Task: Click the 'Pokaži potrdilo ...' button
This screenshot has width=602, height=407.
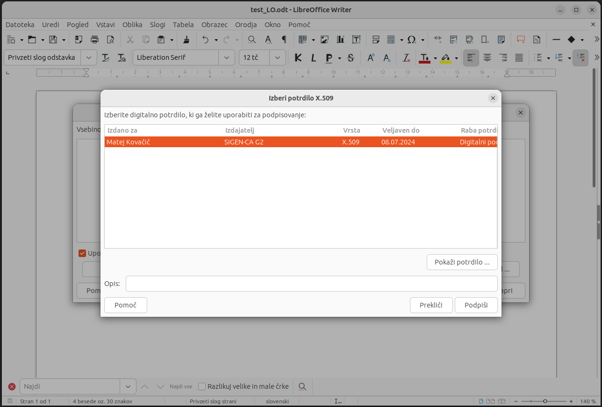Action: pyautogui.click(x=462, y=262)
